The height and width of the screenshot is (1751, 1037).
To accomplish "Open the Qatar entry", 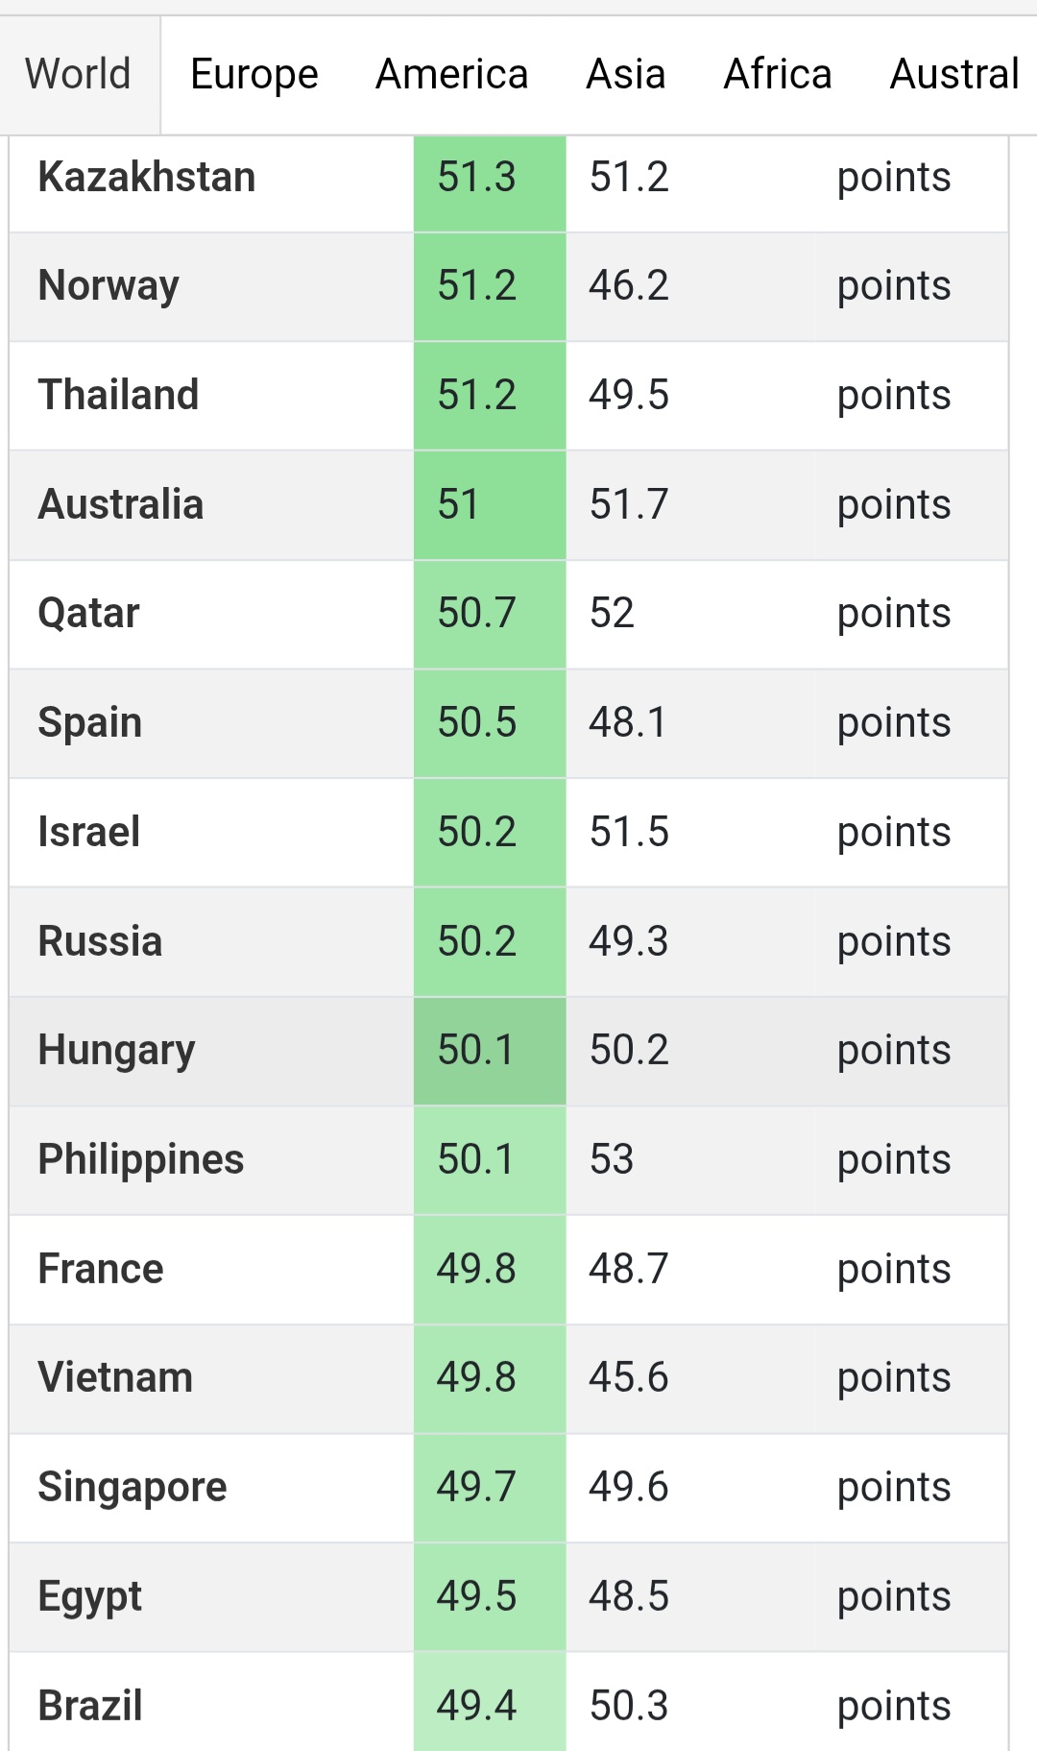I will (x=89, y=614).
